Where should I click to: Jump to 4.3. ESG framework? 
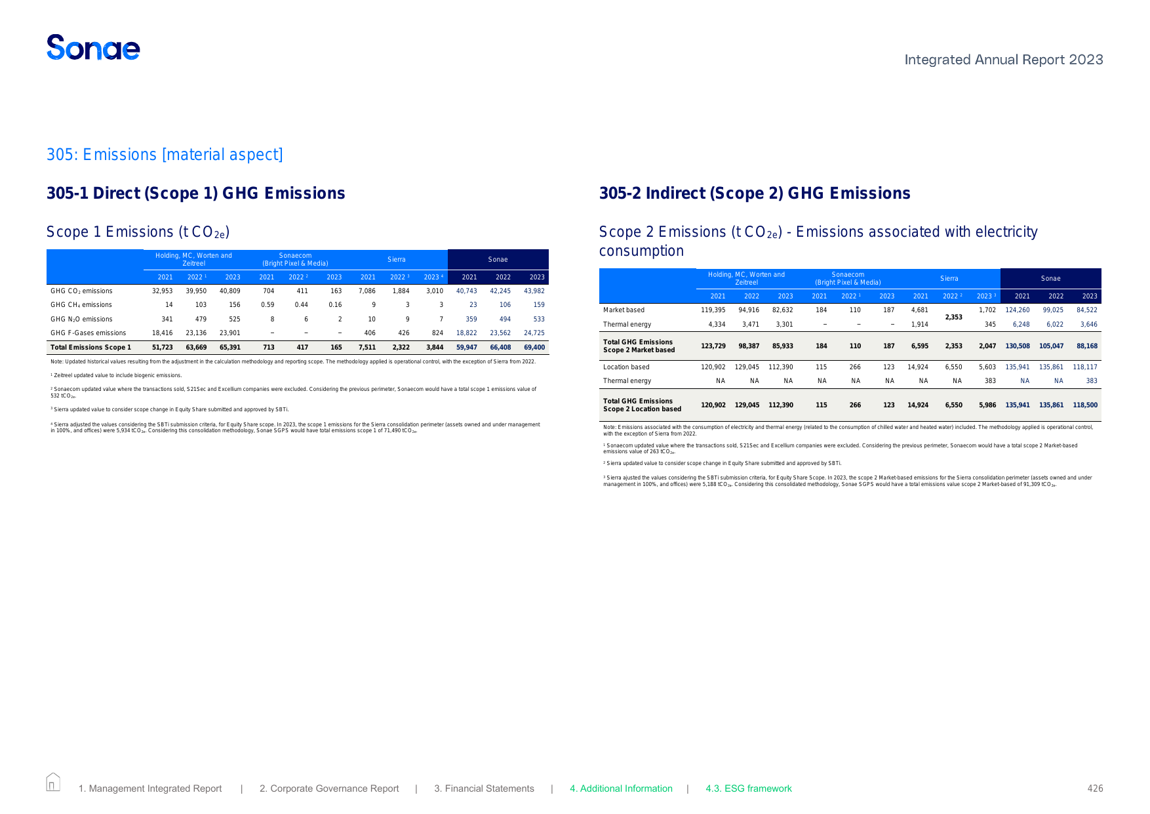tap(749, 788)
